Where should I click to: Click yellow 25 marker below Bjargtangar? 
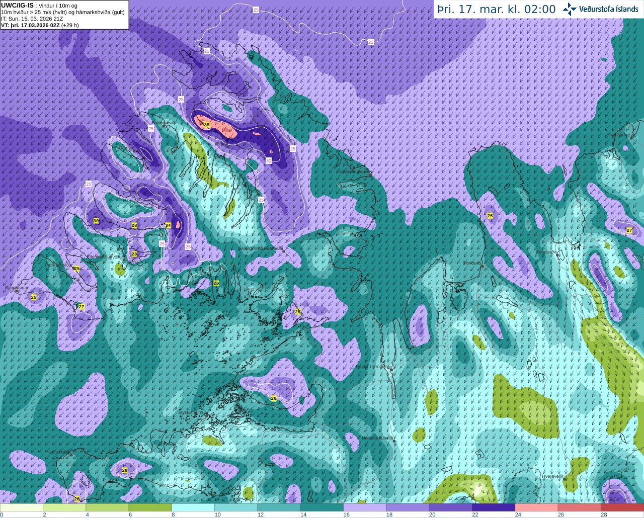point(34,297)
